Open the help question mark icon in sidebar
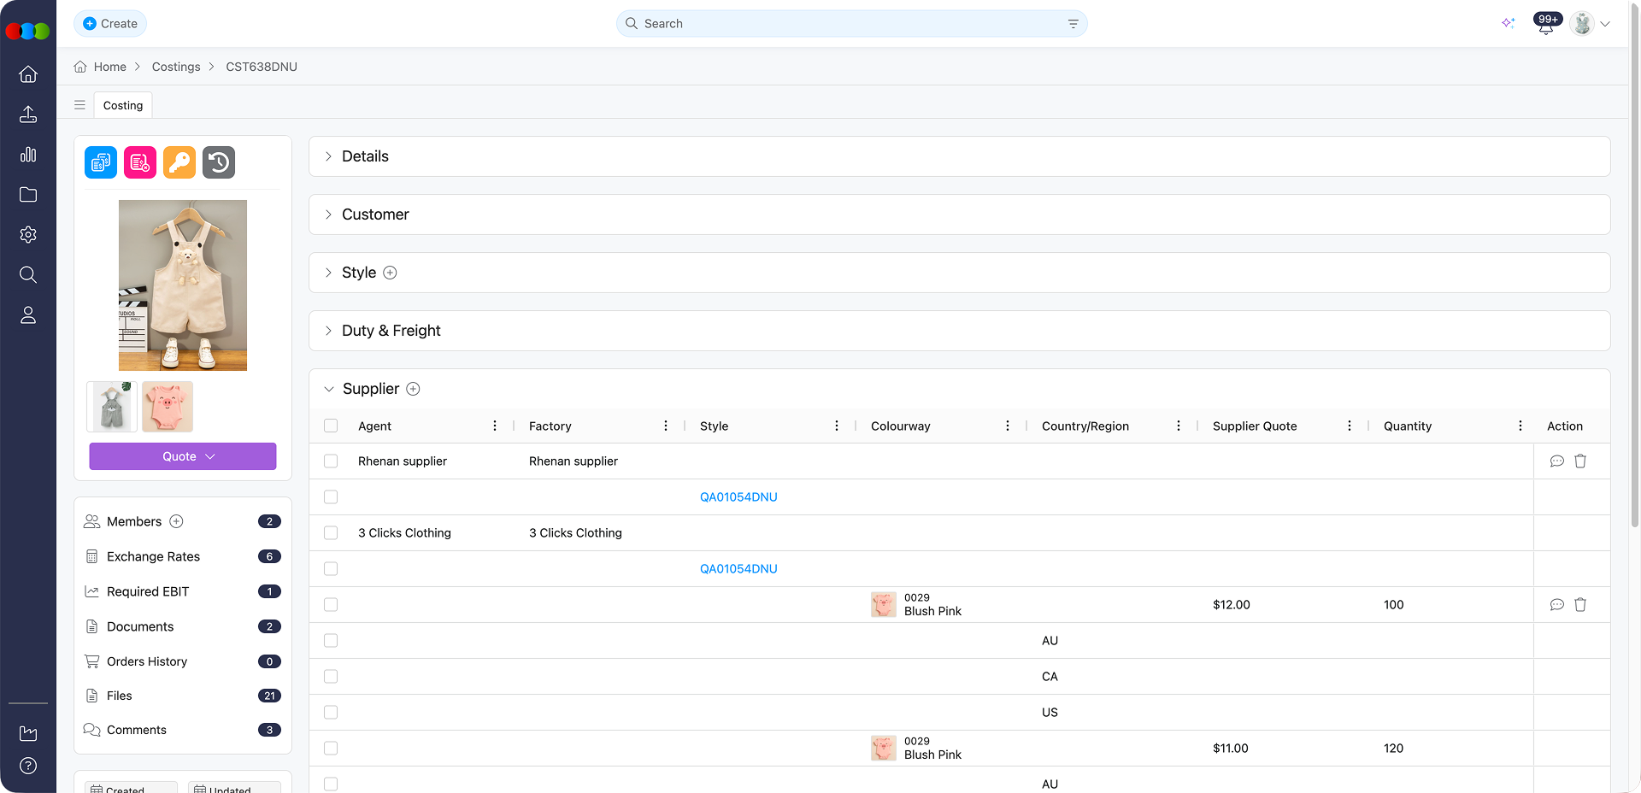Screen dimensions: 1641x793 click(x=28, y=766)
